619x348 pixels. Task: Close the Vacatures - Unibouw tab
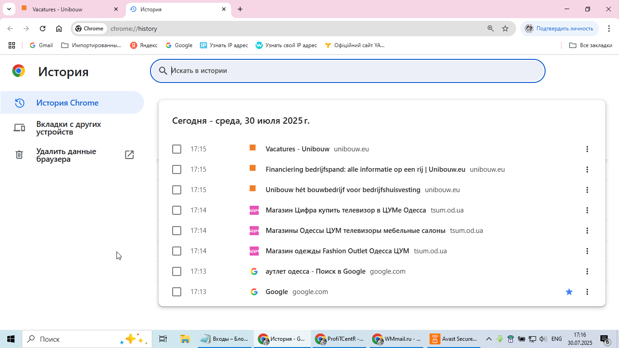(x=116, y=9)
